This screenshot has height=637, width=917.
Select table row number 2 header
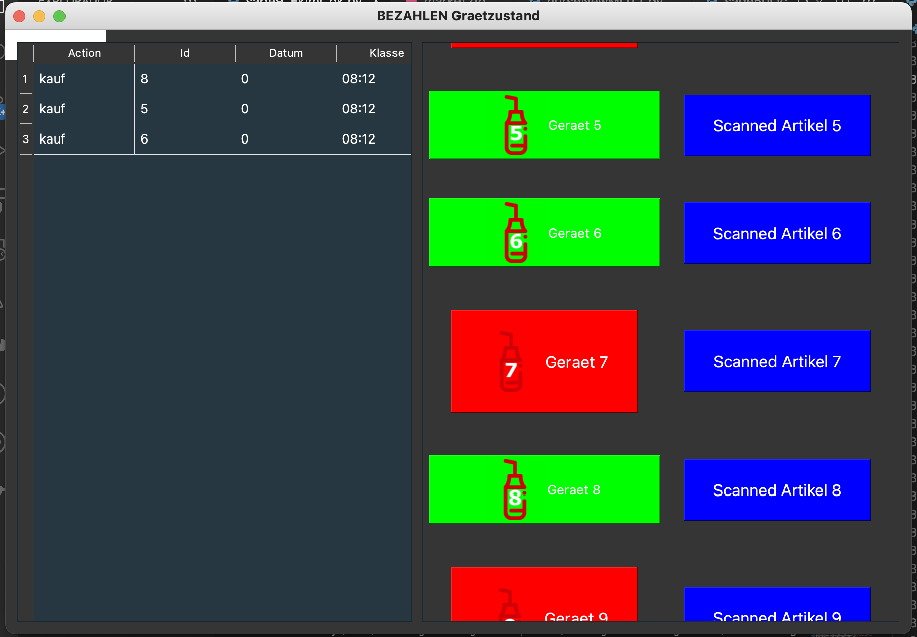click(25, 109)
